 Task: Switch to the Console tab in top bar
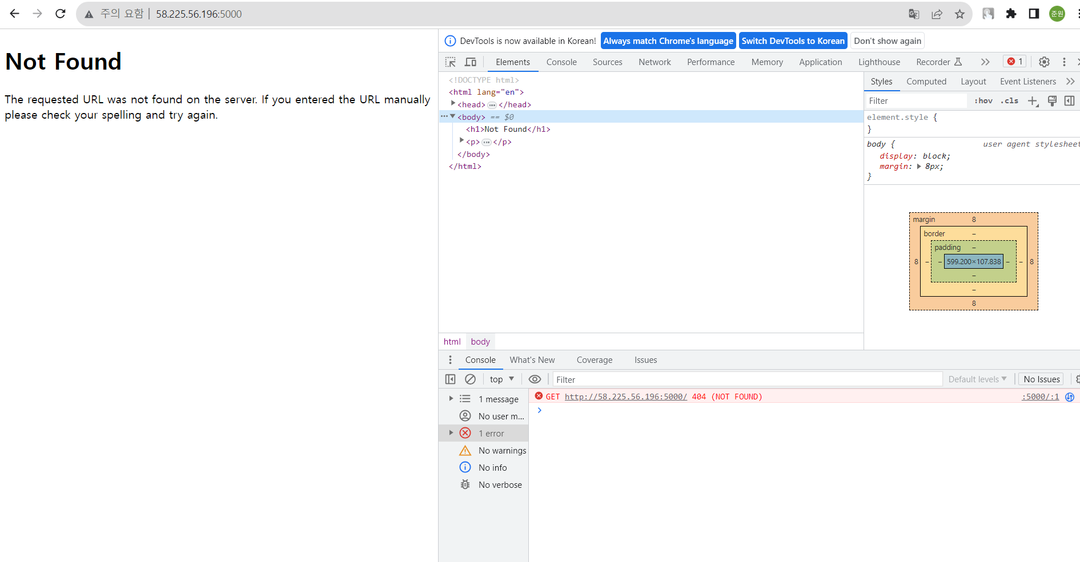coord(561,62)
